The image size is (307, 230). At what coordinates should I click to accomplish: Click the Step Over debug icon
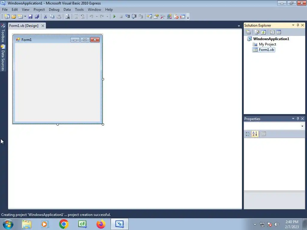(x=134, y=17)
